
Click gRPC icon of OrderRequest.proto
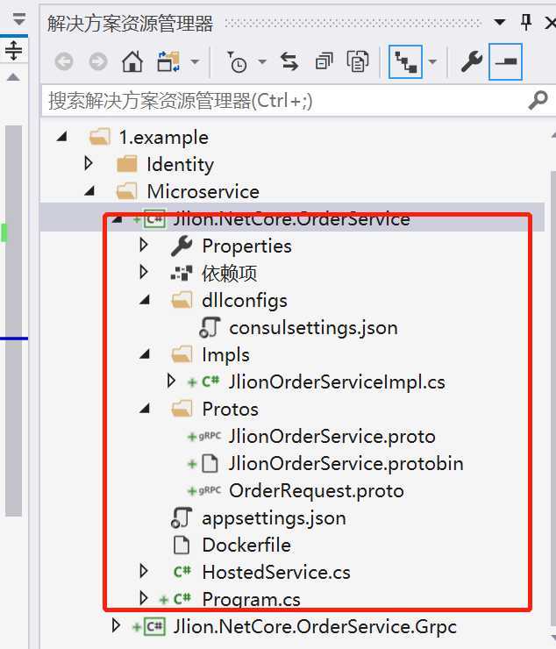point(210,490)
